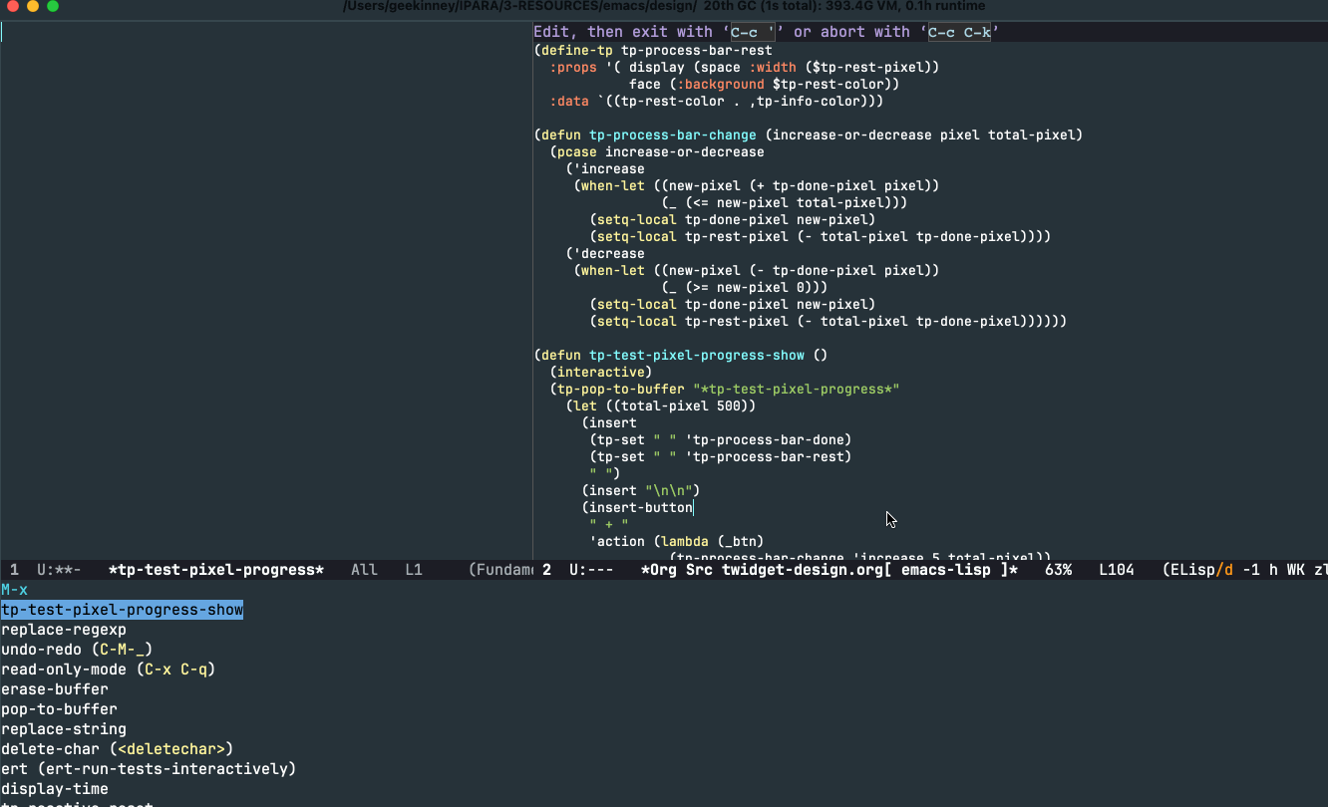This screenshot has width=1328, height=807.
Task: Choose replace-regexp from the M-x candidates
Action: tap(64, 629)
